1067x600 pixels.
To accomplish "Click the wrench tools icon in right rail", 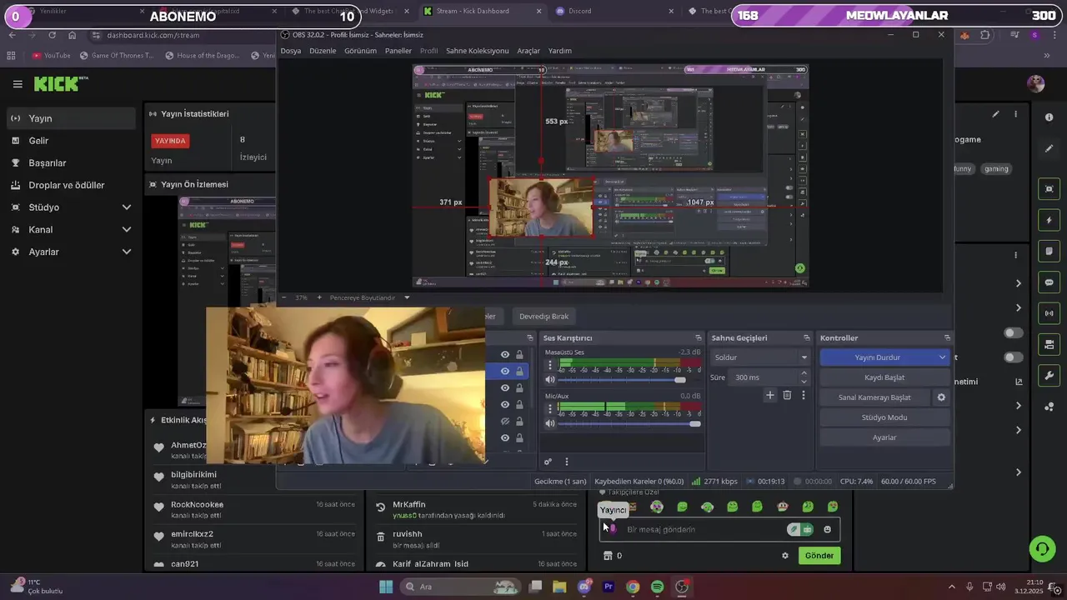I will click(1049, 376).
